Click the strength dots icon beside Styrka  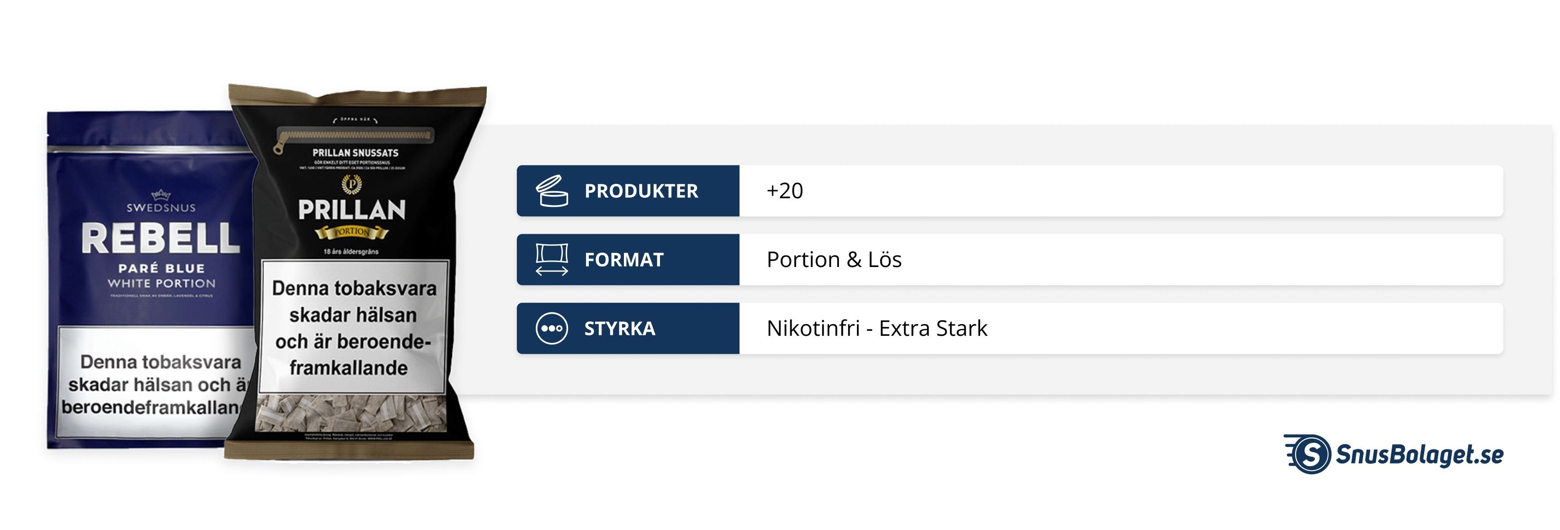coord(551,329)
